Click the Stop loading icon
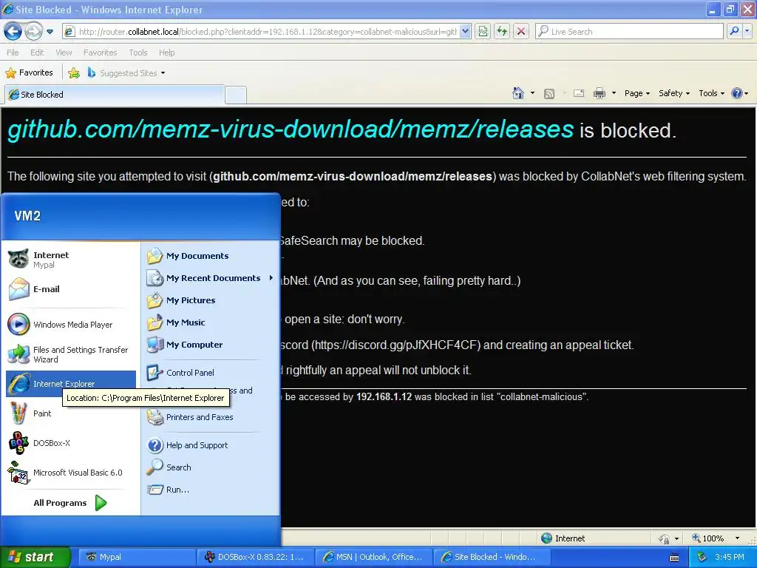This screenshot has width=757, height=568. (x=521, y=32)
